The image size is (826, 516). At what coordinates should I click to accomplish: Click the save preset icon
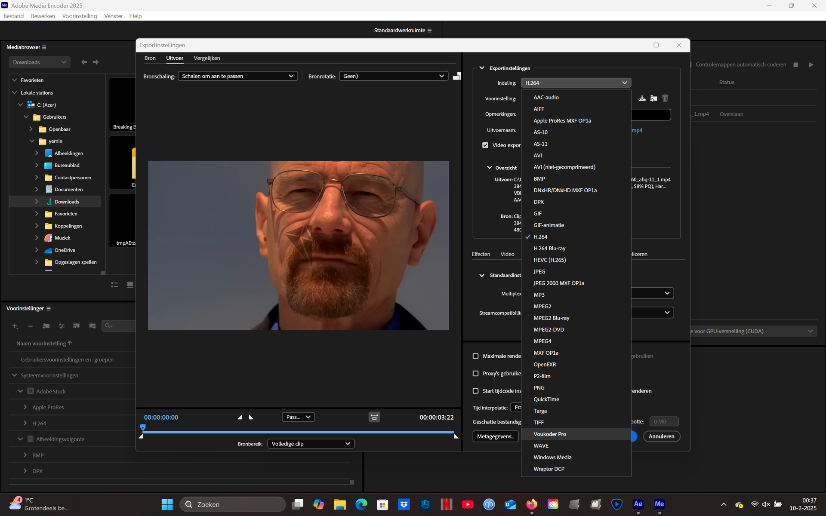point(642,98)
